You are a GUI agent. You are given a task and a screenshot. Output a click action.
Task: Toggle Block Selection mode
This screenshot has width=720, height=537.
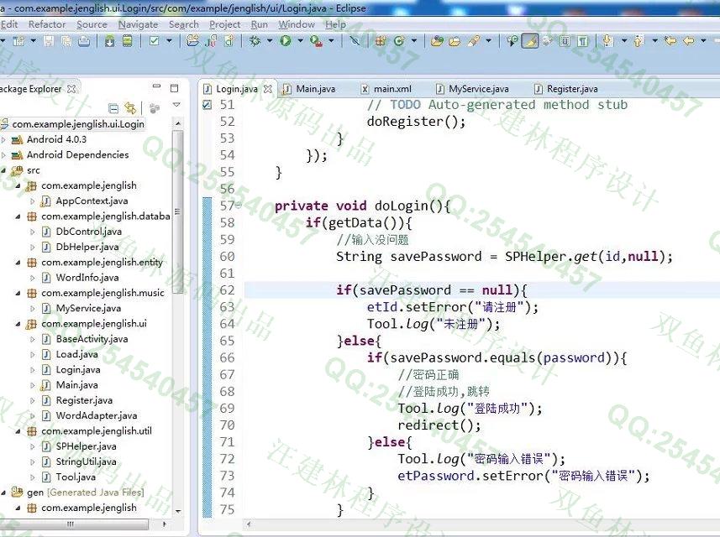[565, 41]
